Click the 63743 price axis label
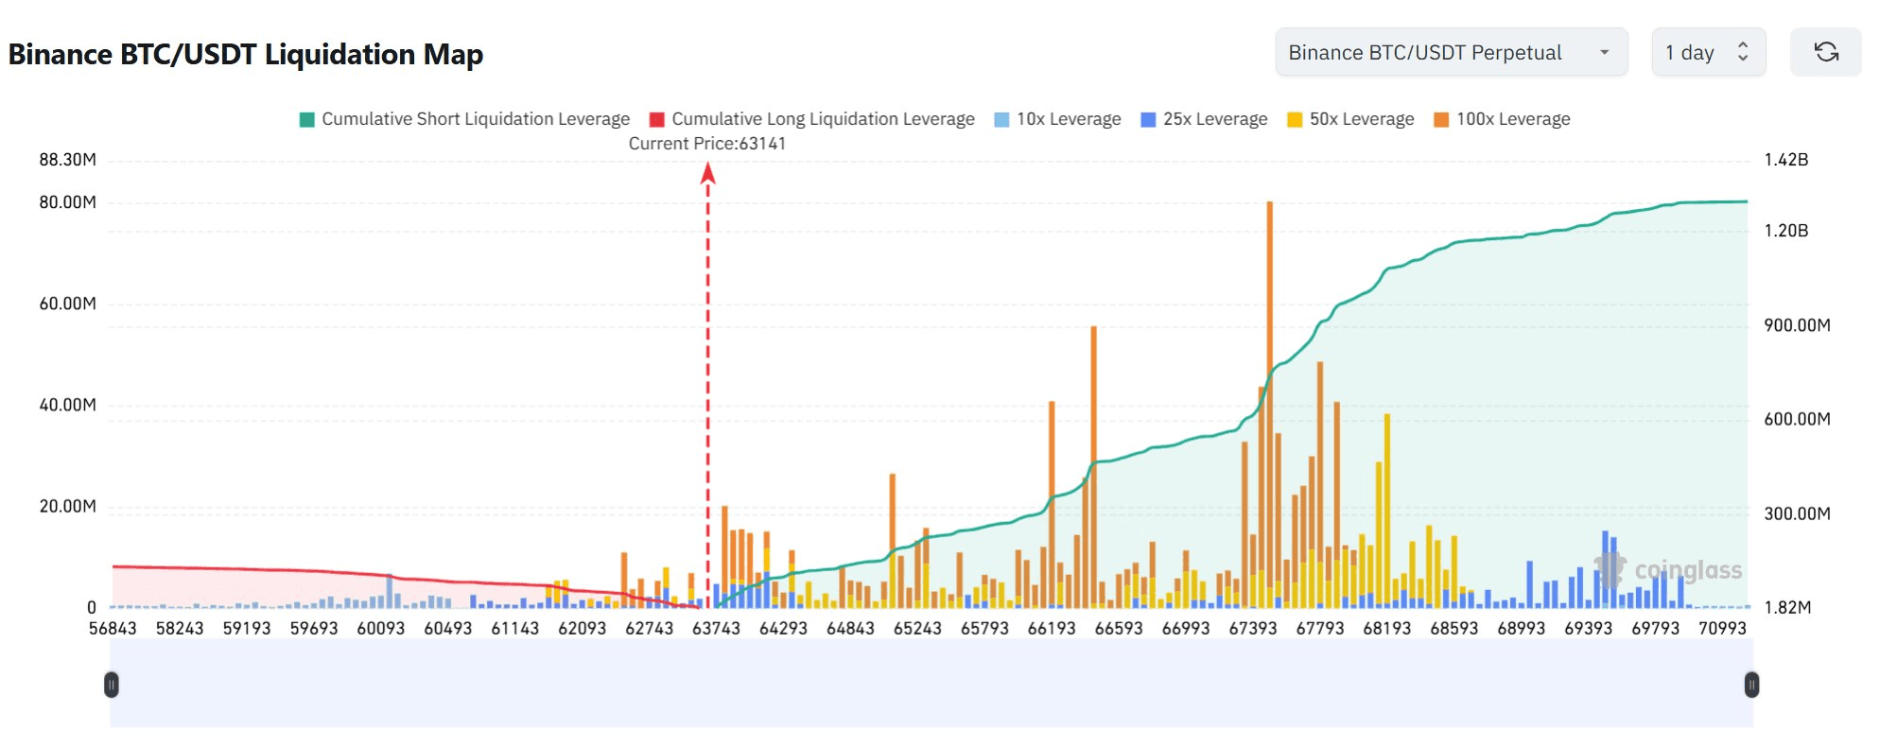The image size is (1880, 747). tap(717, 628)
